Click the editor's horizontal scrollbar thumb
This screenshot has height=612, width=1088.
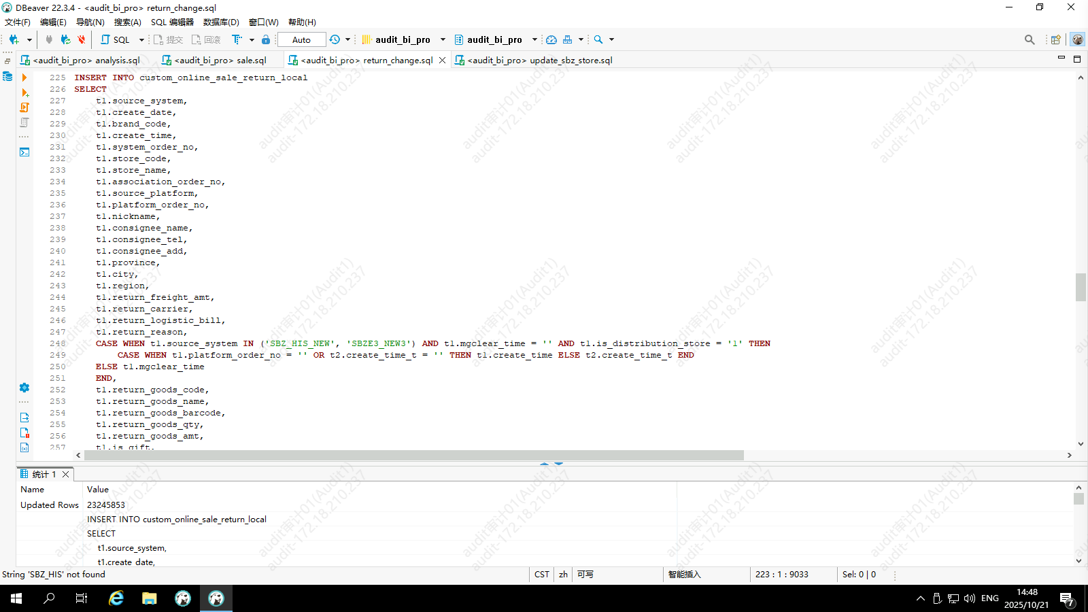(x=413, y=456)
